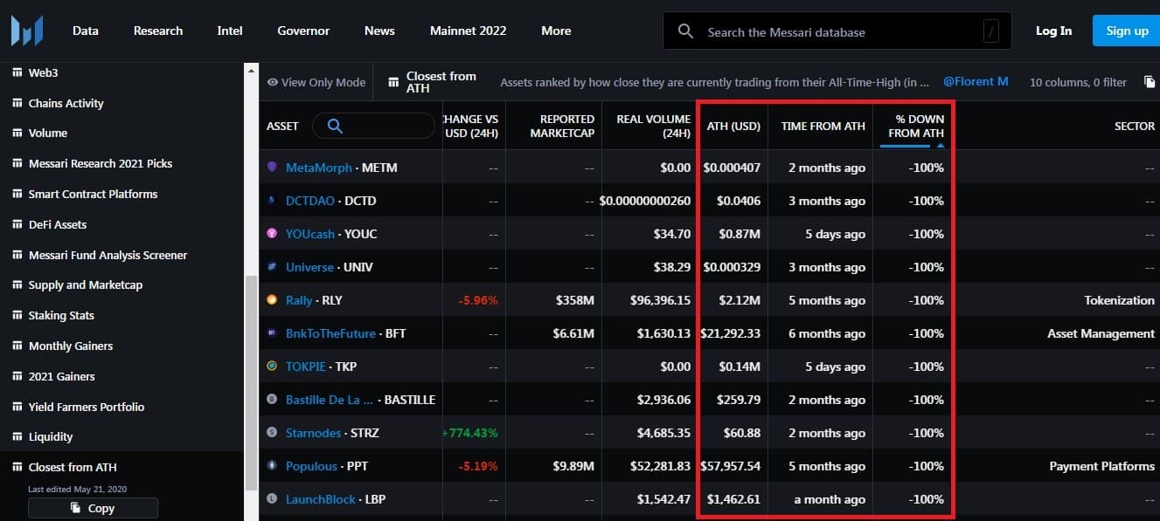Click the search magnifier icon in top bar
The width and height of the screenshot is (1160, 521).
pyautogui.click(x=686, y=31)
